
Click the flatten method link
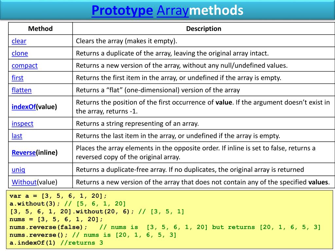(x=22, y=90)
